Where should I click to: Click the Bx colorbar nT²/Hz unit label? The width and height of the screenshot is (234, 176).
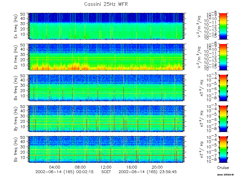[202, 88]
